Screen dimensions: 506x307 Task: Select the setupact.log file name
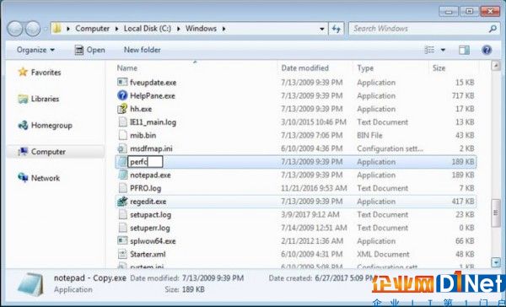[x=150, y=215]
